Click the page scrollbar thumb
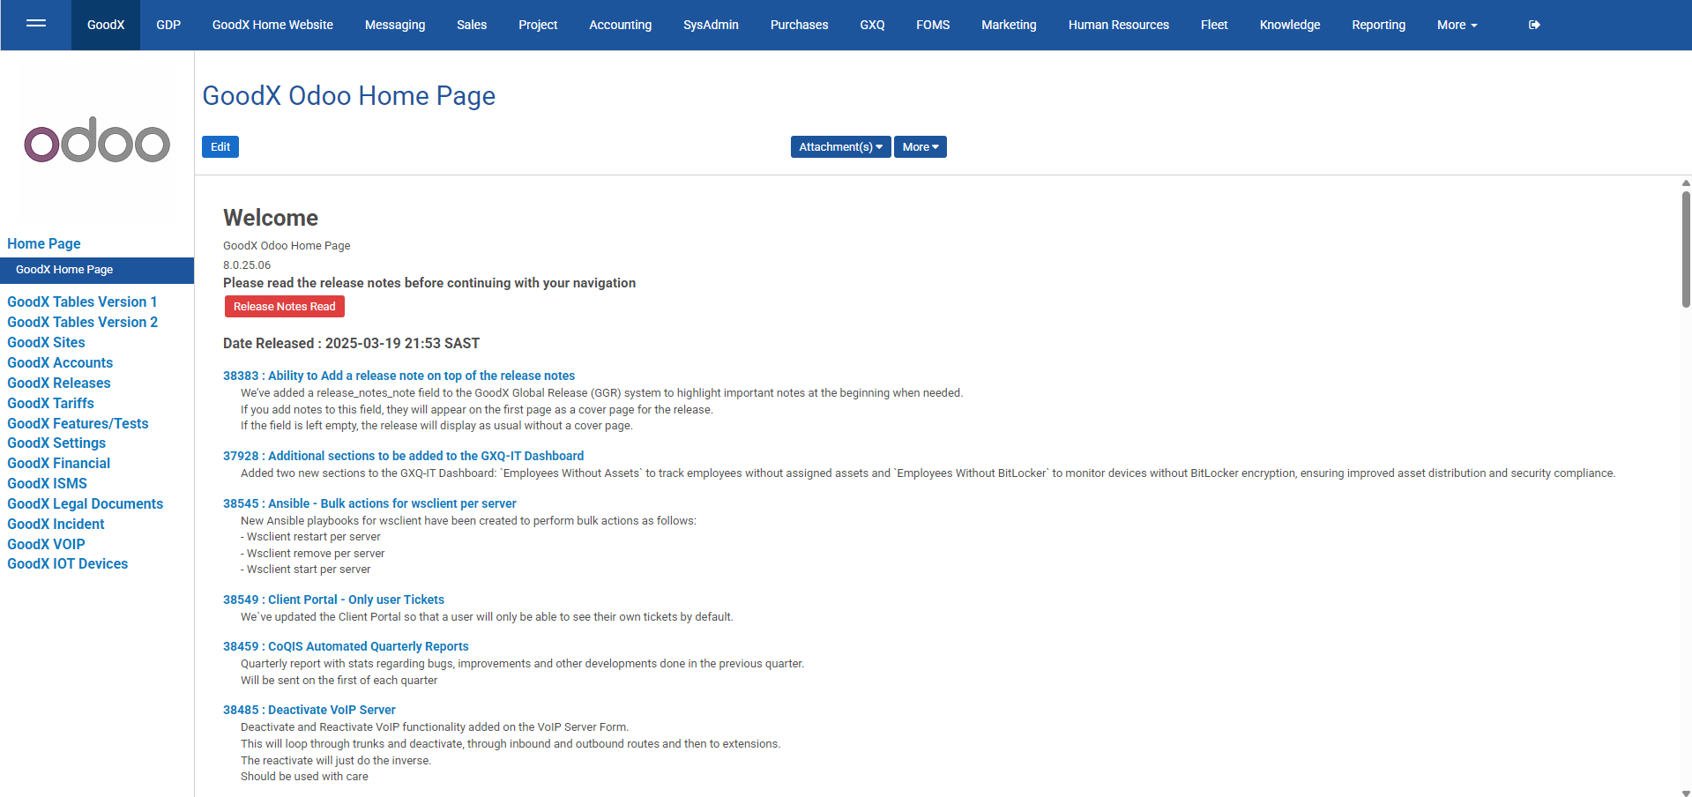Viewport: 1692px width, 797px height. click(1686, 250)
